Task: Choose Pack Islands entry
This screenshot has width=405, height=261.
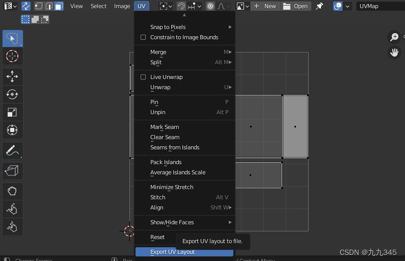Action: (184, 162)
